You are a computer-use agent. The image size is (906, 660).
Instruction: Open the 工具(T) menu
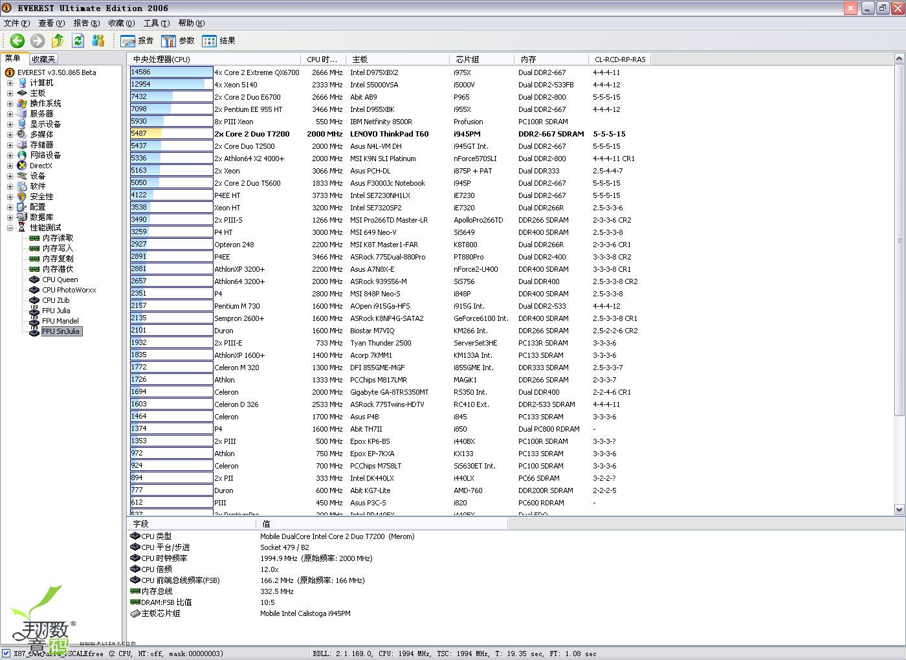[x=157, y=23]
